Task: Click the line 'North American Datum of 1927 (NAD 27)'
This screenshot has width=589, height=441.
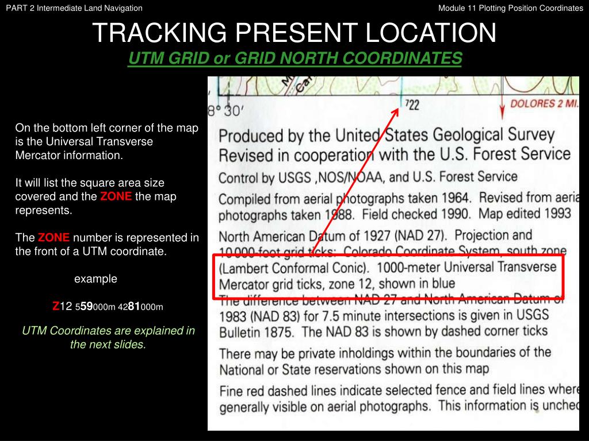Action: [375, 235]
